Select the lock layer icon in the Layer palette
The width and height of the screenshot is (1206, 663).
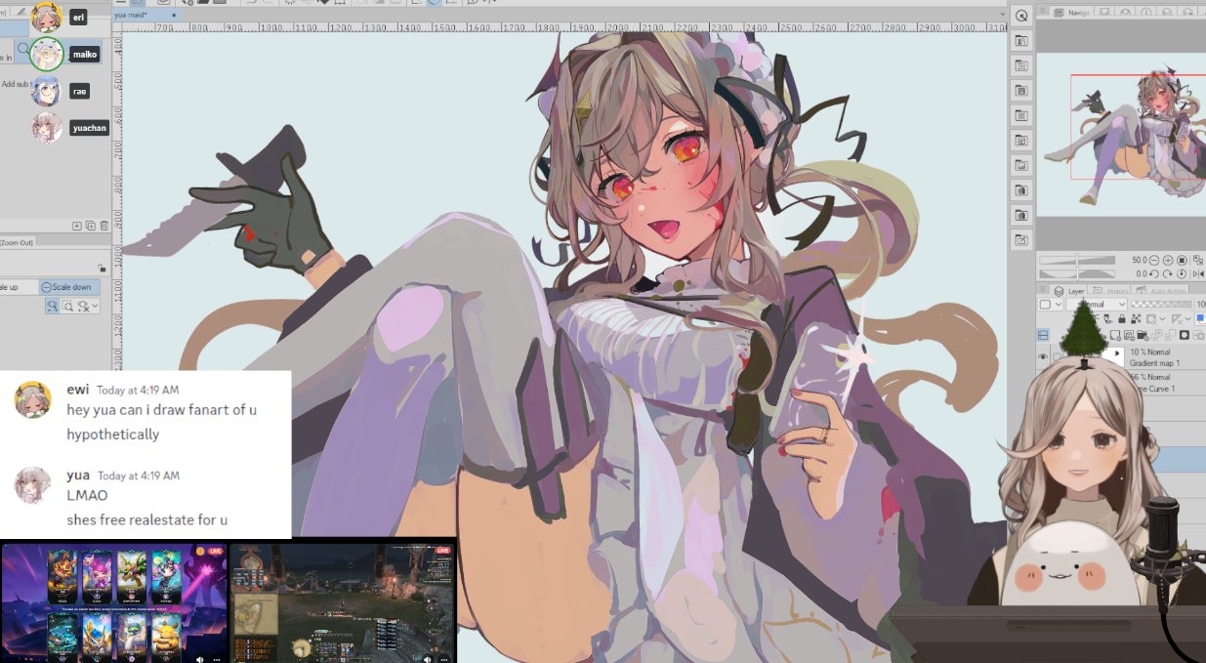pos(1121,319)
